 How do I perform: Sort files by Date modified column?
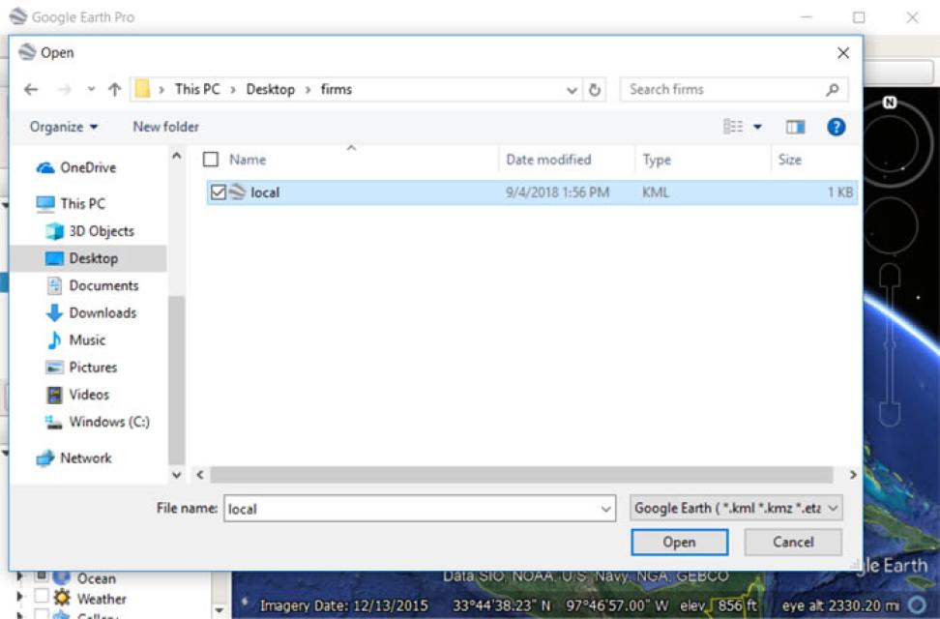pyautogui.click(x=548, y=160)
